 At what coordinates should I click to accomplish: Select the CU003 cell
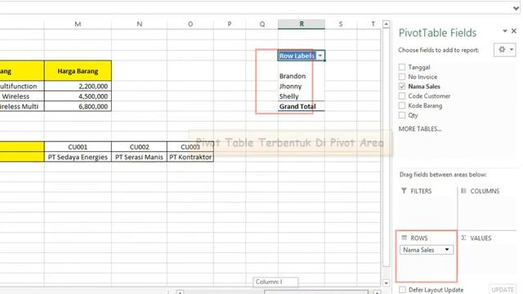point(190,147)
